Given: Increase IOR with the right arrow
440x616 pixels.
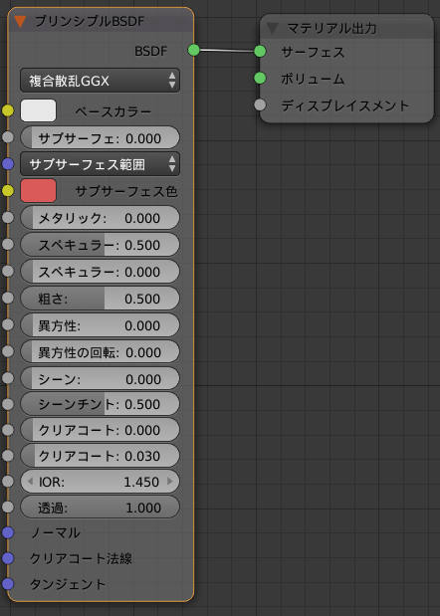Looking at the screenshot, I should [170, 482].
